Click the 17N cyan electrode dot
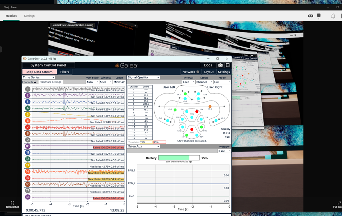Screen dimensions: 342x216 192,117
